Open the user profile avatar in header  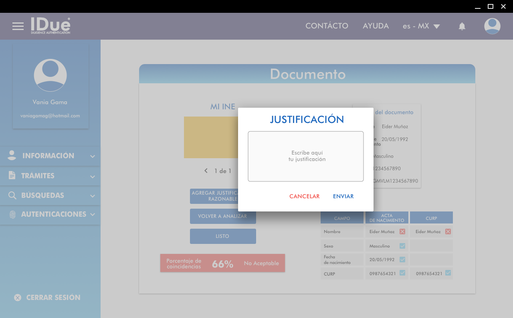[x=492, y=26]
